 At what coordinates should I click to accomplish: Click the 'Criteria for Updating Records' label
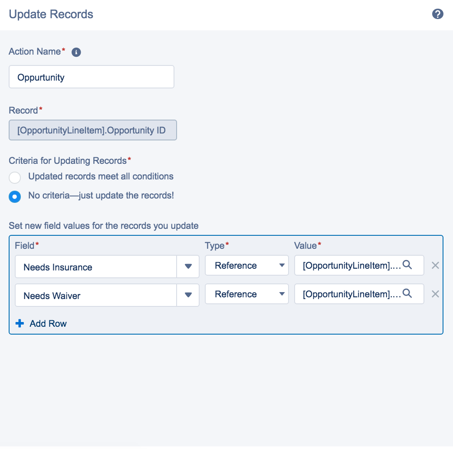[x=68, y=161]
